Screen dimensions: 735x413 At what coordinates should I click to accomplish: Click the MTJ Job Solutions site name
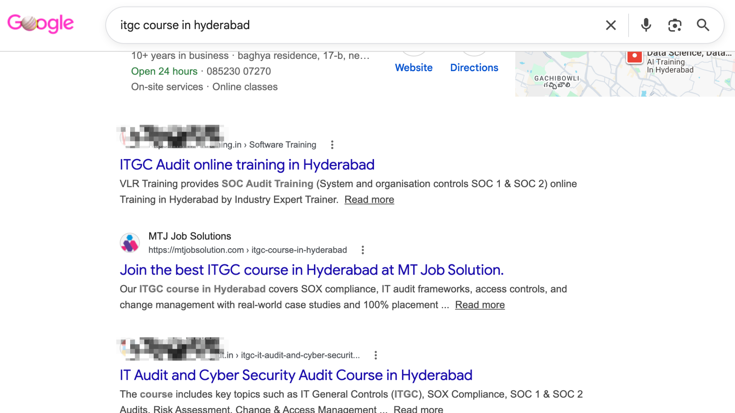[190, 236]
